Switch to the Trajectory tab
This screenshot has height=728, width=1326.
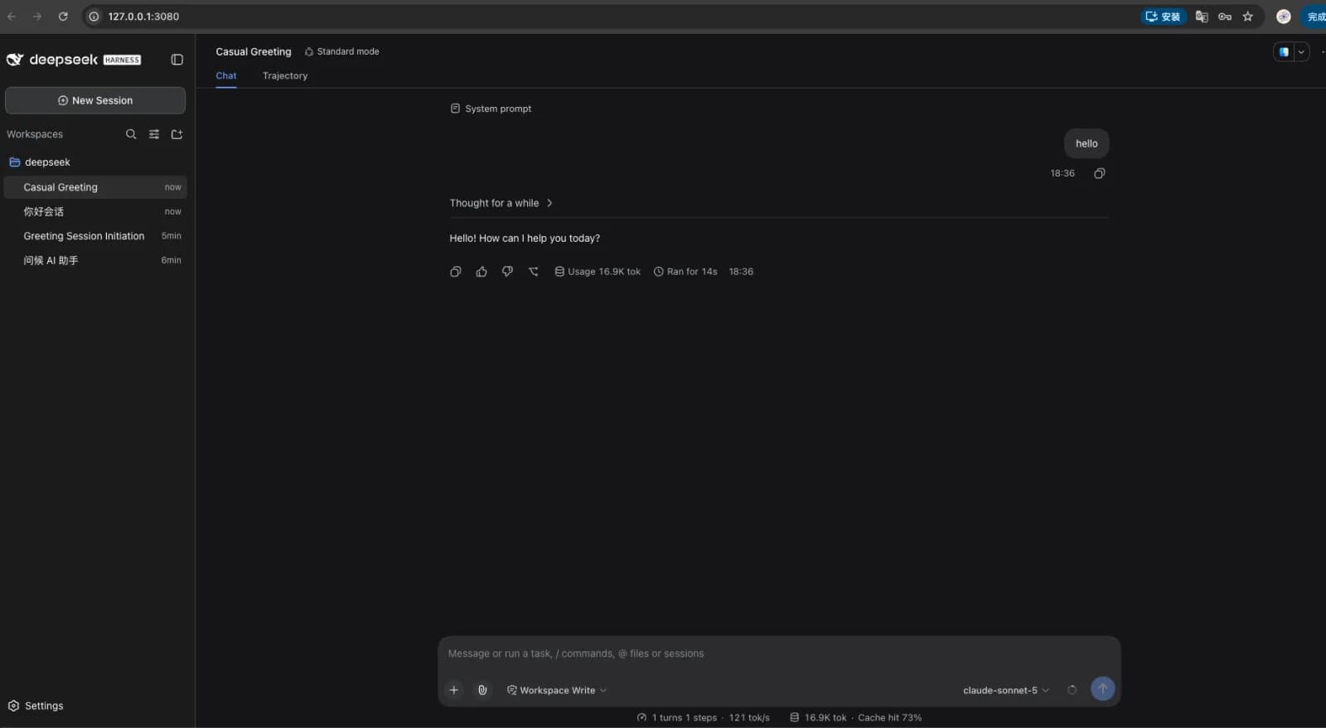(x=285, y=75)
